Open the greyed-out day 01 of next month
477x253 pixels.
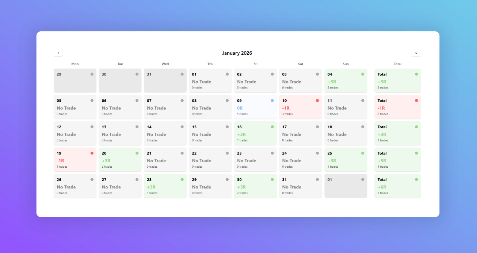(346, 186)
